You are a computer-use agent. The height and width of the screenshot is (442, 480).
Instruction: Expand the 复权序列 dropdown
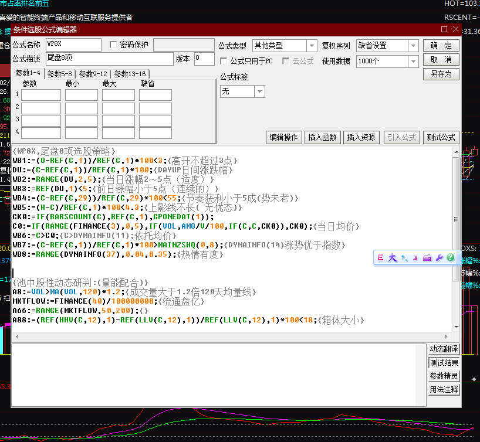pos(413,46)
